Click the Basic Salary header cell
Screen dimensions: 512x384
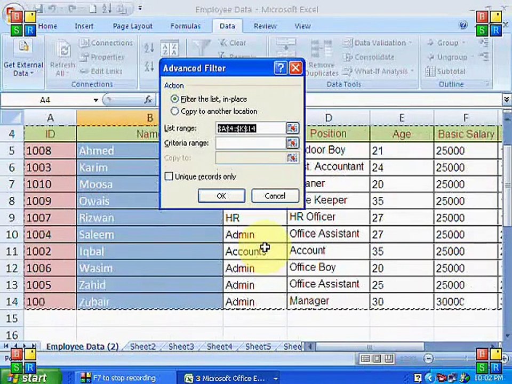tap(466, 134)
